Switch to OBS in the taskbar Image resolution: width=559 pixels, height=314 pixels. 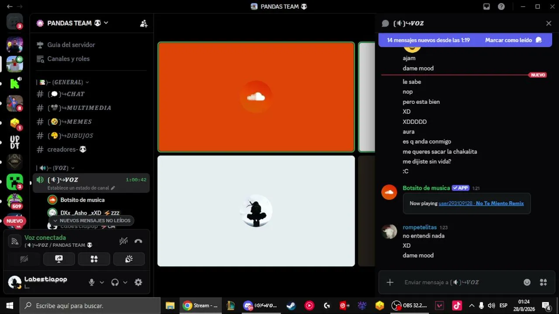[411, 306]
